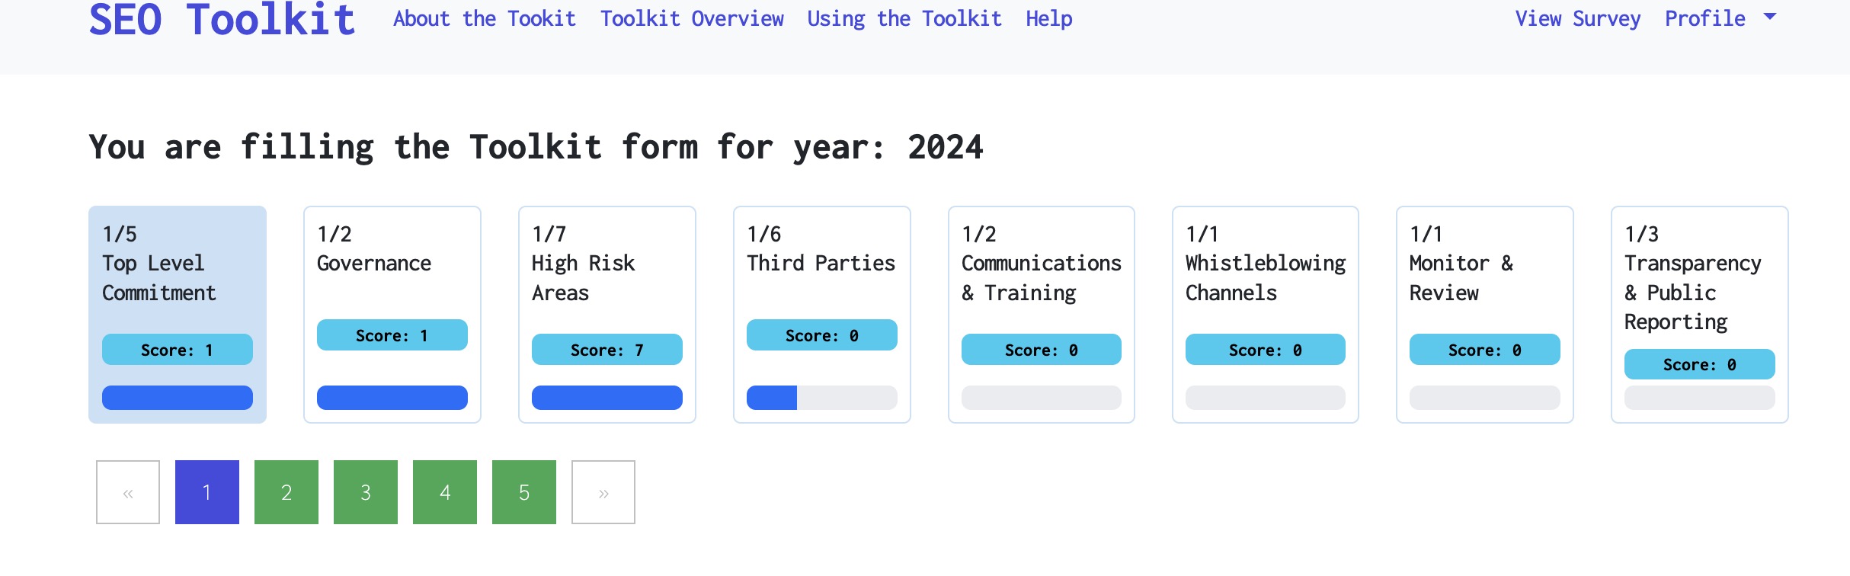Open the About the Tookit page
This screenshot has height=576, width=1850.
point(484,18)
